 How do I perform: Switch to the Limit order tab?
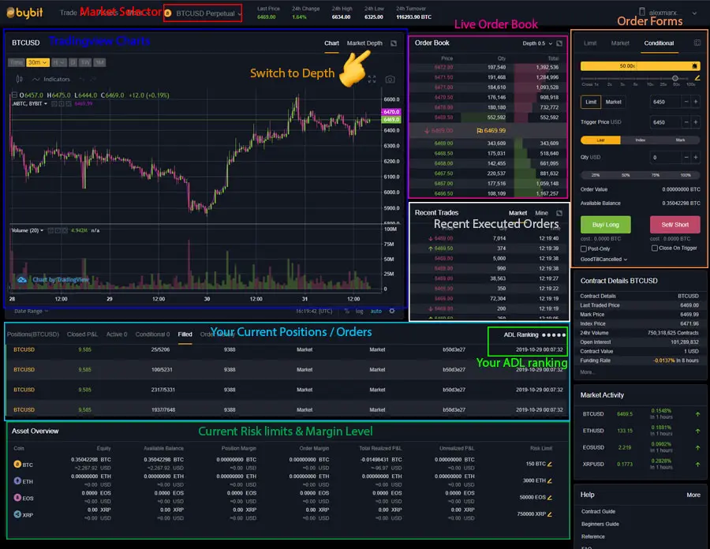(x=590, y=43)
